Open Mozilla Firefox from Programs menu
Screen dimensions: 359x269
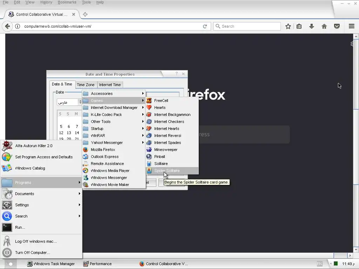coord(114,150)
